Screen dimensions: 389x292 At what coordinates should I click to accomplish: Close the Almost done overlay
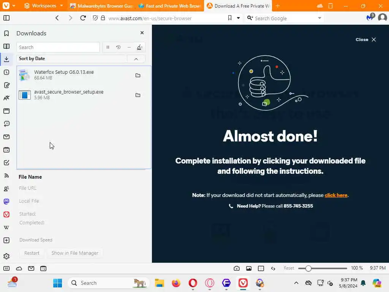click(366, 40)
